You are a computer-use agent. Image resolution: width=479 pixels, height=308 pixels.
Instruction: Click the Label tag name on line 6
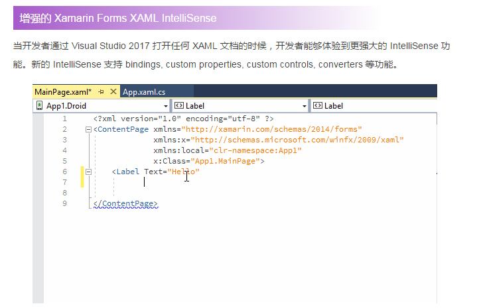127,172
